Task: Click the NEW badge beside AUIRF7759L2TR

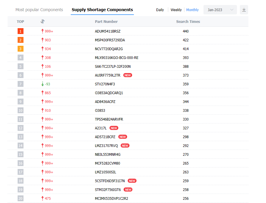Action: [x=128, y=75]
